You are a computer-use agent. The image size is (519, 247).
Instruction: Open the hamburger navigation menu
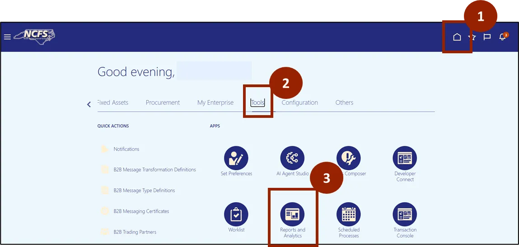(x=7, y=37)
